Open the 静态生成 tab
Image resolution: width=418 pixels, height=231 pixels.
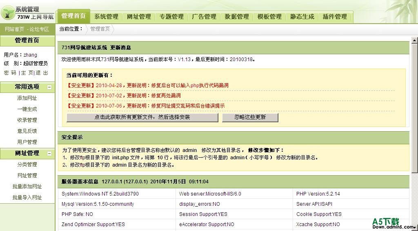pos(302,17)
